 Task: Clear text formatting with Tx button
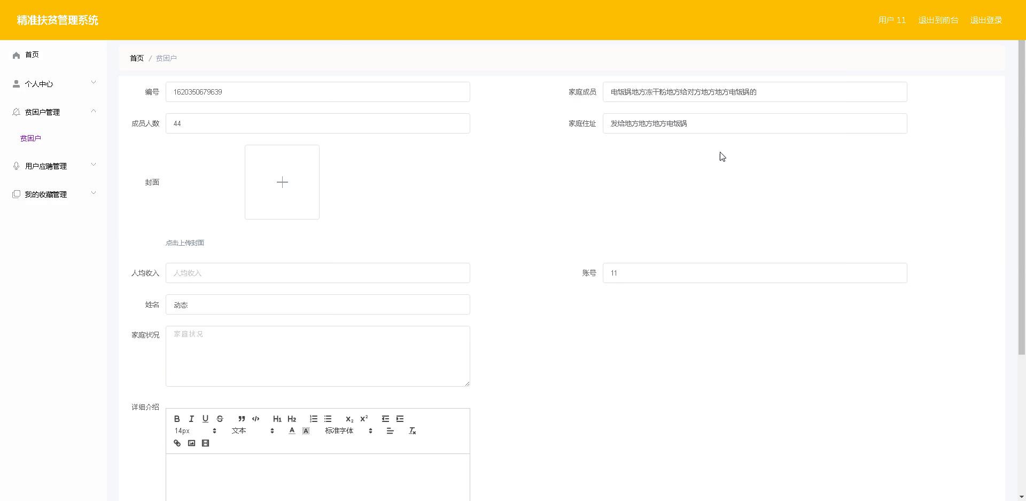click(412, 430)
